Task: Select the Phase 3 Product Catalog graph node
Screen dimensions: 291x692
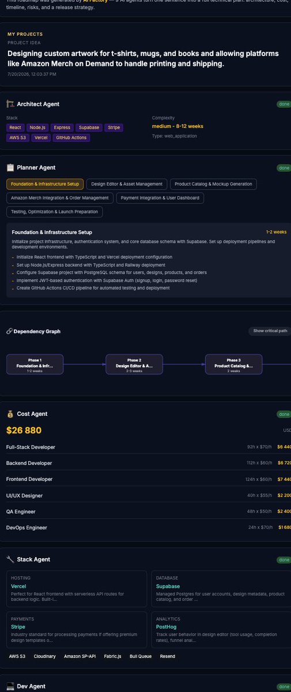Action: (x=233, y=364)
